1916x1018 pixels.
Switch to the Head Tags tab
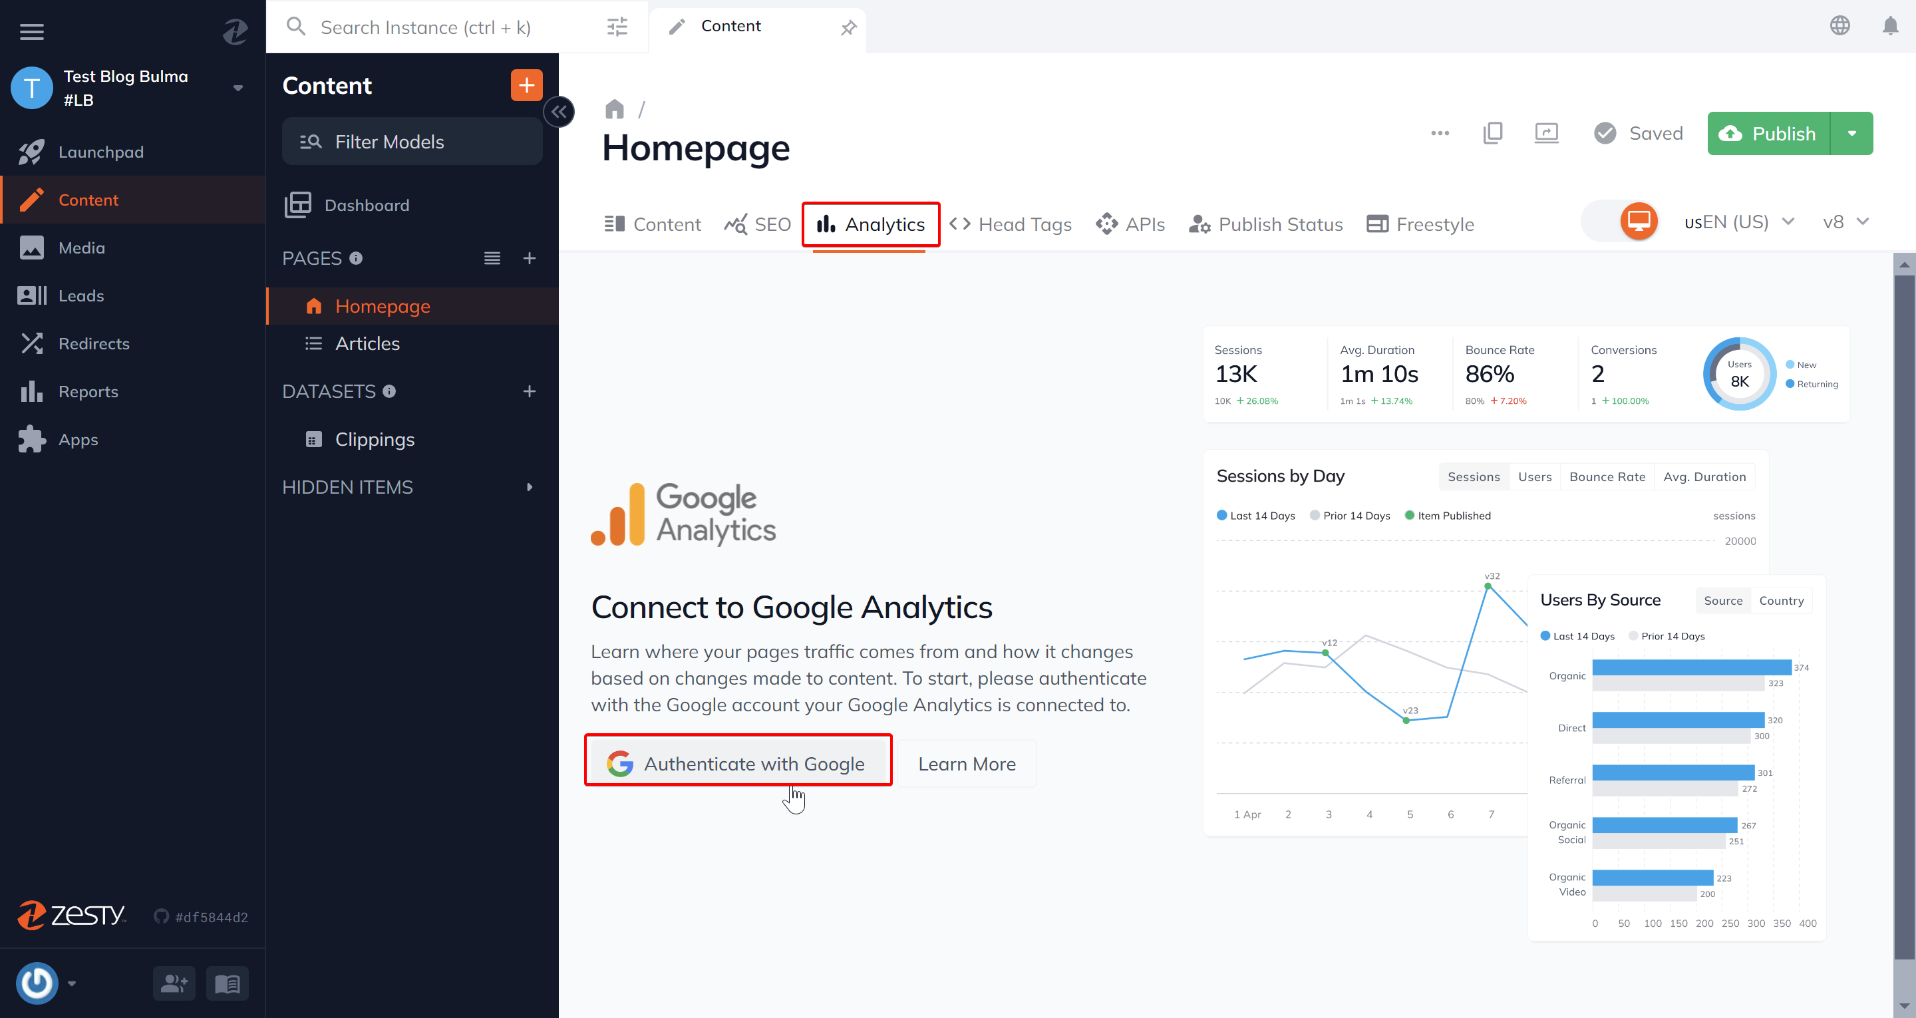click(x=1013, y=224)
